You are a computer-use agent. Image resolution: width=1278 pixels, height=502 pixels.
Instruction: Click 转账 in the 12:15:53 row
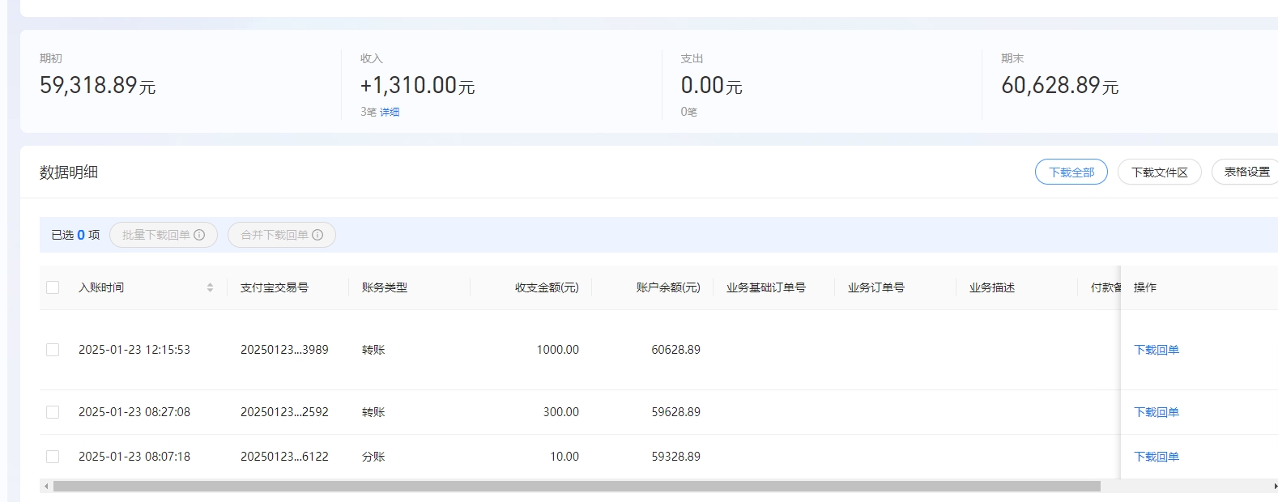[x=373, y=350]
